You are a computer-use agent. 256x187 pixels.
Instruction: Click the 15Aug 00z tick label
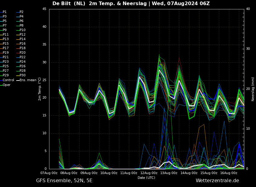click(209, 173)
